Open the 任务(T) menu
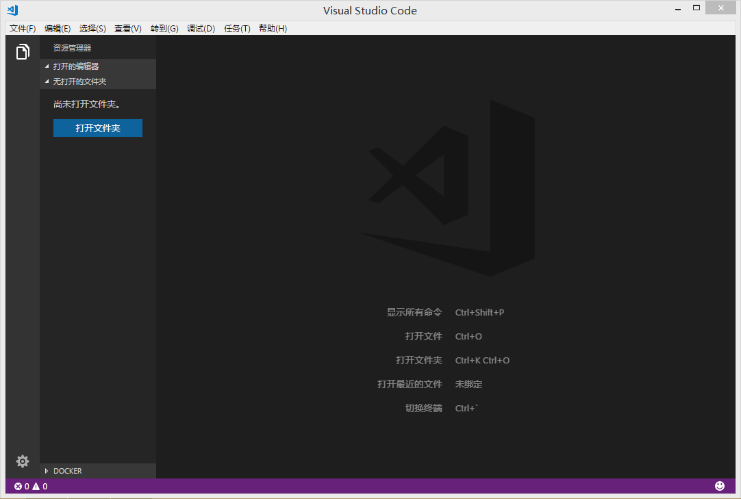 (x=237, y=28)
